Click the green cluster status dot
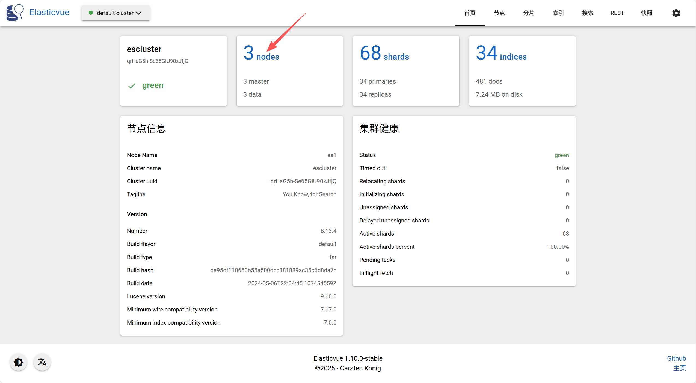 [x=91, y=13]
